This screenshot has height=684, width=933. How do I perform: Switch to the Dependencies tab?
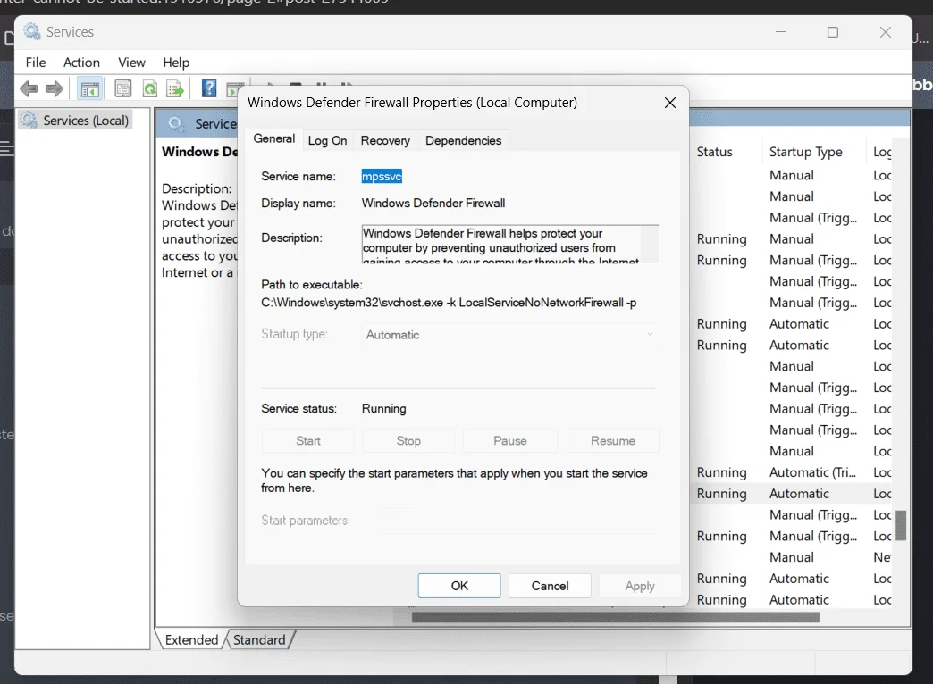pos(464,141)
